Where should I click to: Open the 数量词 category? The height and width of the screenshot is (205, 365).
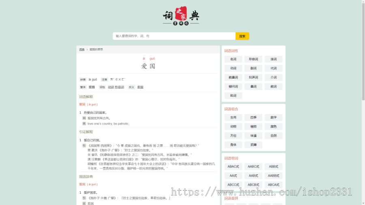coord(233,77)
